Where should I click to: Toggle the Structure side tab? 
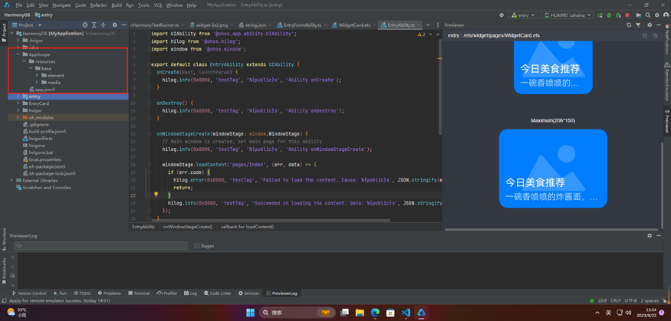coord(4,240)
